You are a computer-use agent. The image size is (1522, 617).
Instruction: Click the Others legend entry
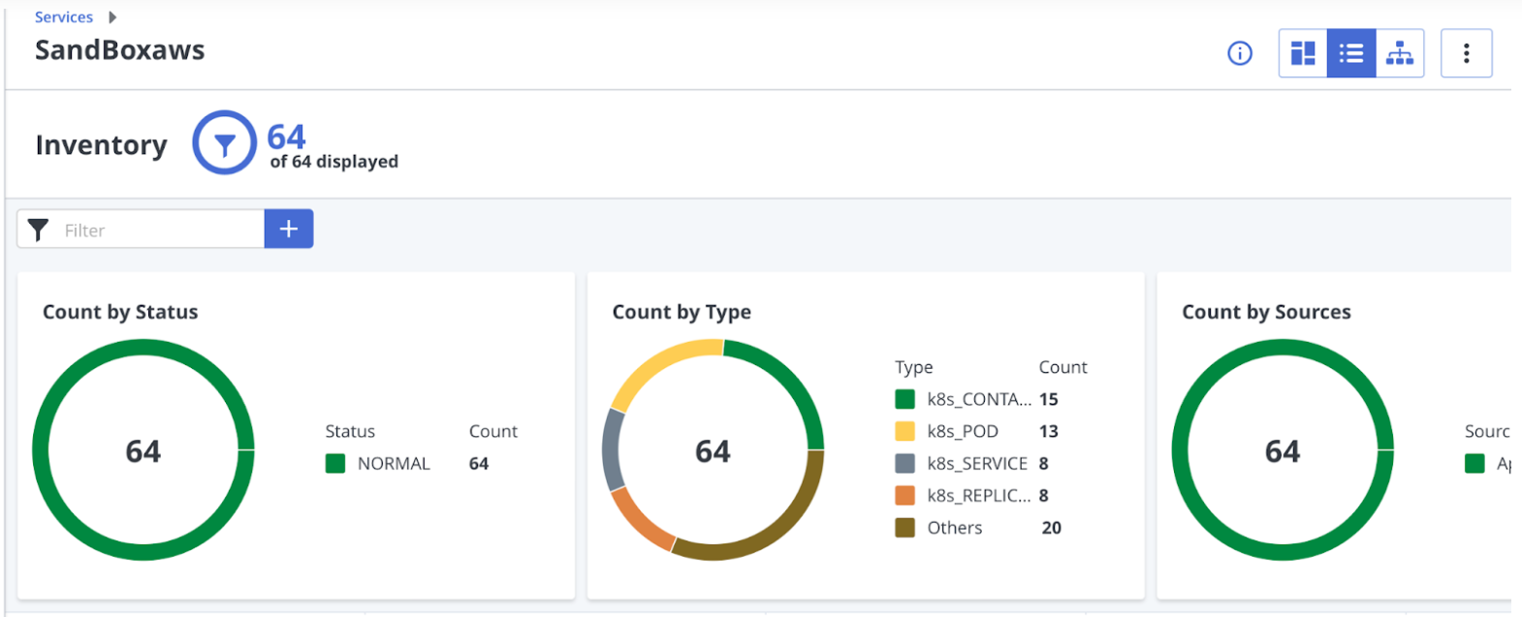coord(954,528)
